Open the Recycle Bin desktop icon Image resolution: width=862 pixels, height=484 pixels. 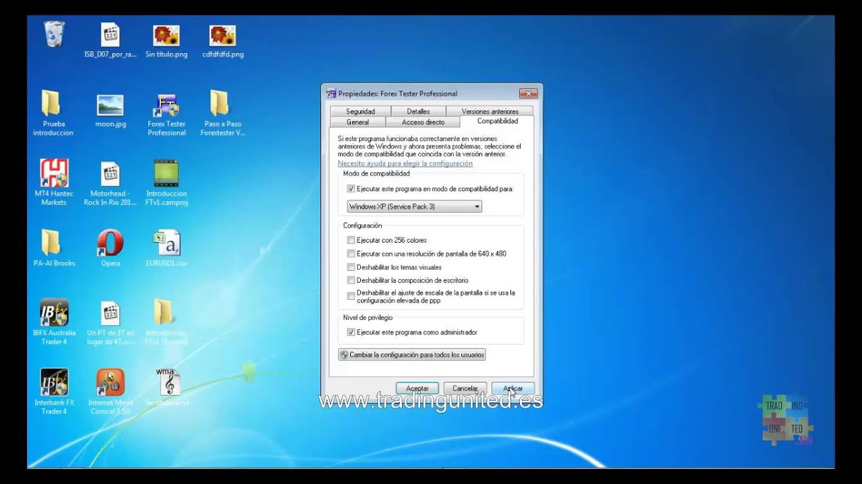pyautogui.click(x=54, y=34)
